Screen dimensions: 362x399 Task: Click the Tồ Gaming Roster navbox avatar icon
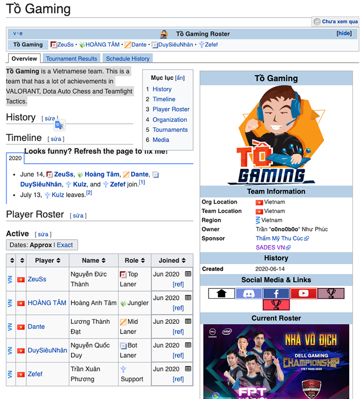coord(164,34)
